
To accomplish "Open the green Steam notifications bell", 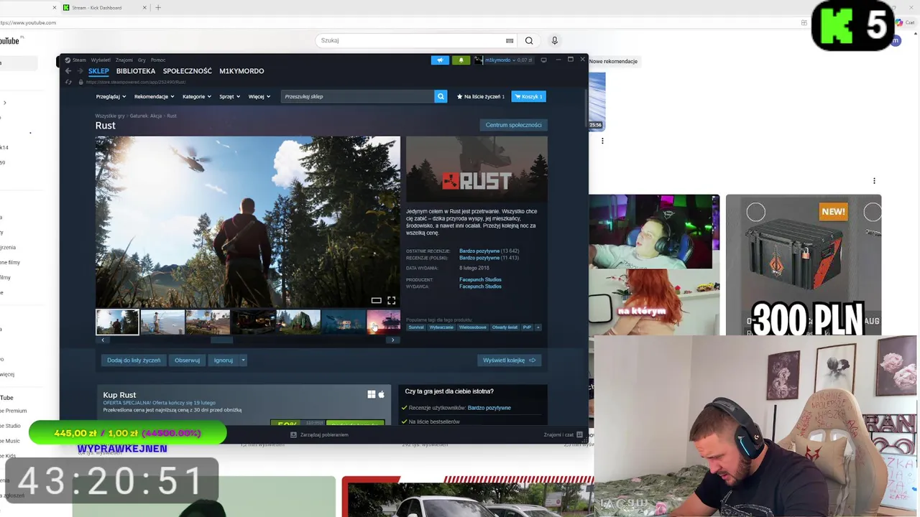I will pyautogui.click(x=461, y=60).
